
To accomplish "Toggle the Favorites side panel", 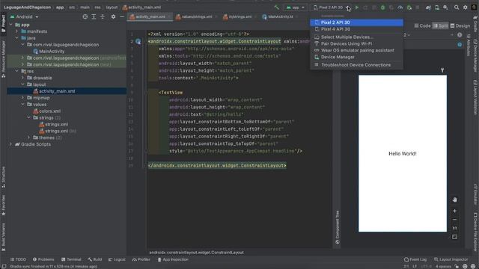I will click(x=3, y=205).
